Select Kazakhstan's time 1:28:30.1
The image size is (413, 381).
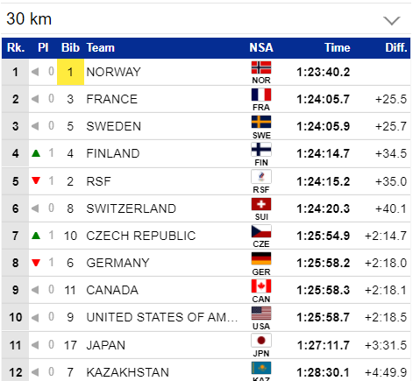coord(324,372)
